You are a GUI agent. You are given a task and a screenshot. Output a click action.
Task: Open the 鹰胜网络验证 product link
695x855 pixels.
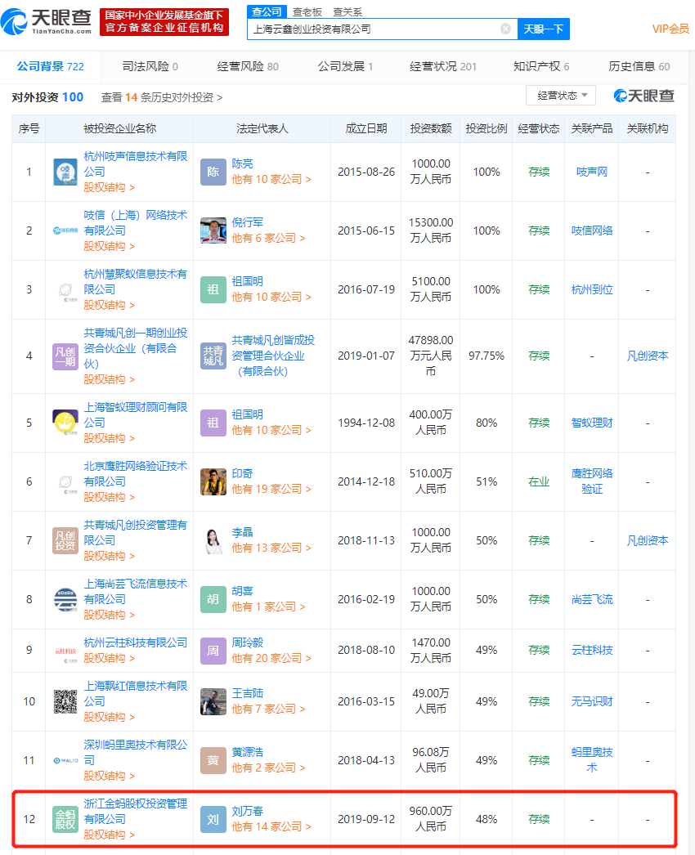(592, 481)
